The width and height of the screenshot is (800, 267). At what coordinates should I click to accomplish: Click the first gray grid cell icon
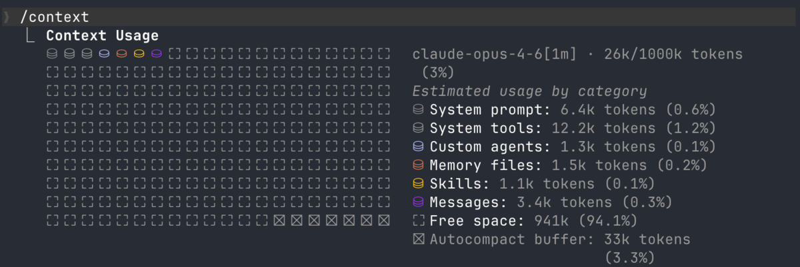click(52, 53)
